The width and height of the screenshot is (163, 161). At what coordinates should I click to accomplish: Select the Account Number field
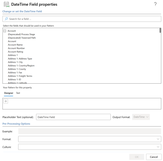16,48
